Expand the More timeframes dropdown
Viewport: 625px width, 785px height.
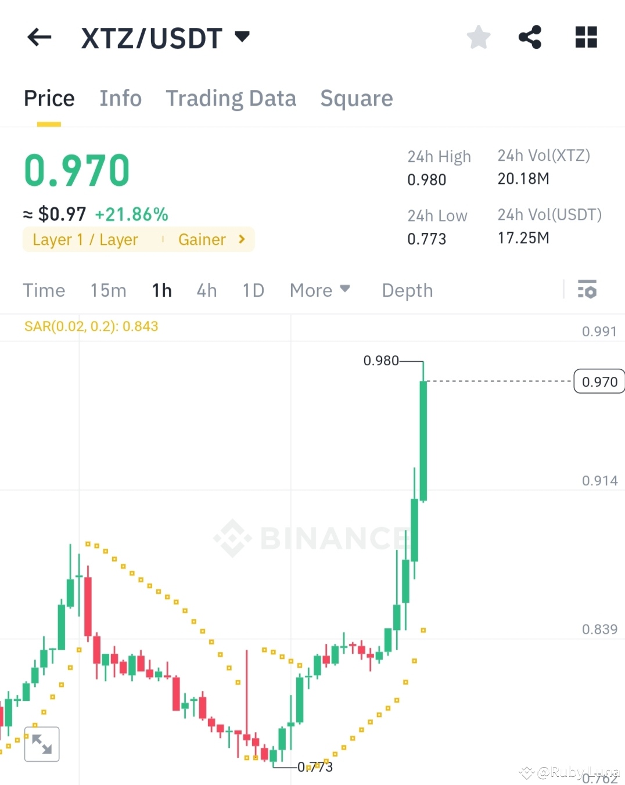coord(319,290)
